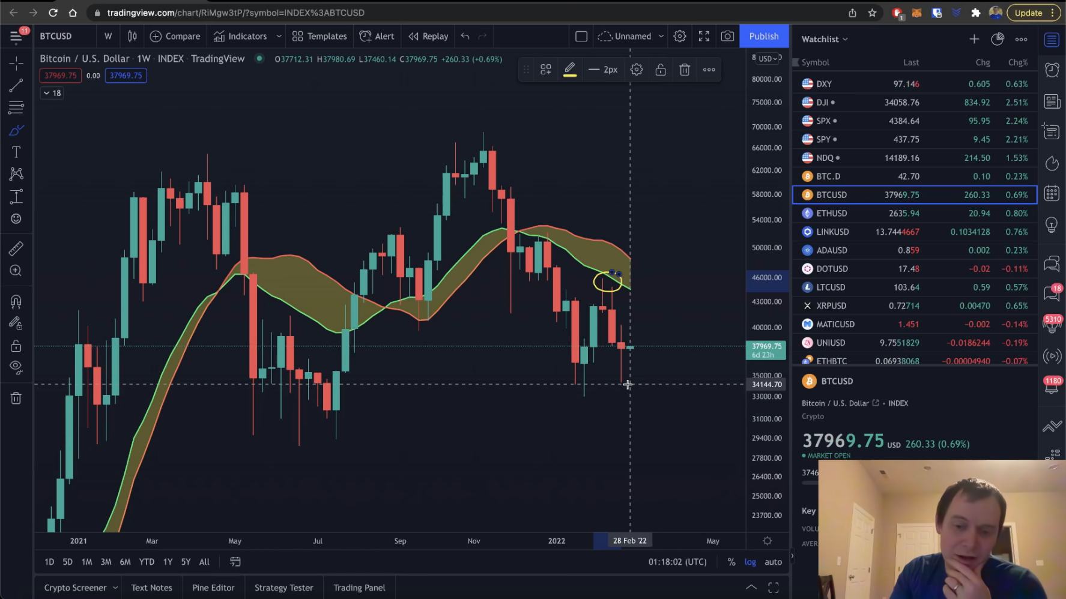
Task: Click the Compare symbol button
Action: [x=175, y=36]
